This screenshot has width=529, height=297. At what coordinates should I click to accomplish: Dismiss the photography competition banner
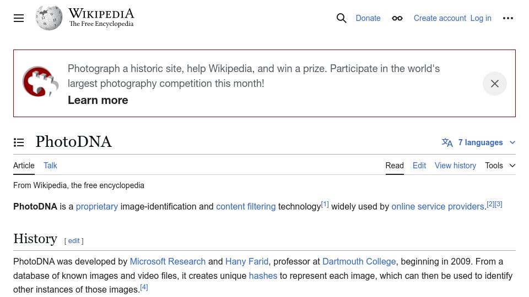(495, 84)
